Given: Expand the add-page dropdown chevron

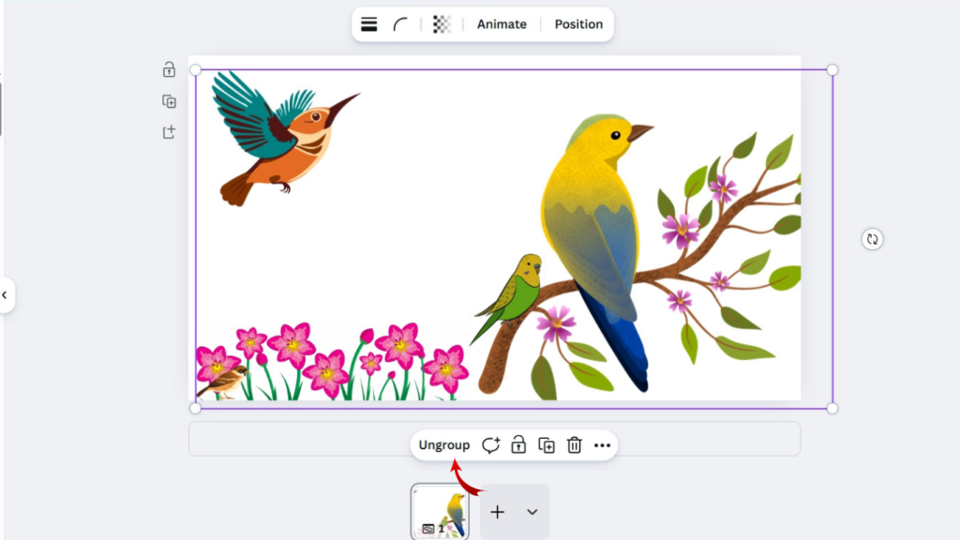Looking at the screenshot, I should click(x=532, y=512).
